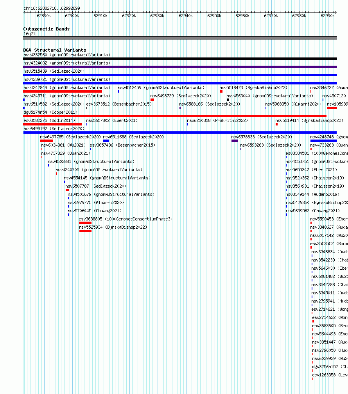Click the 62980k ruler tick label

tap(299, 16)
